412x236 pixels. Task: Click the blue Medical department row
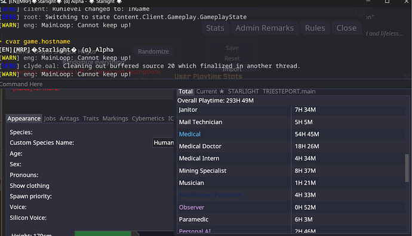click(291, 134)
